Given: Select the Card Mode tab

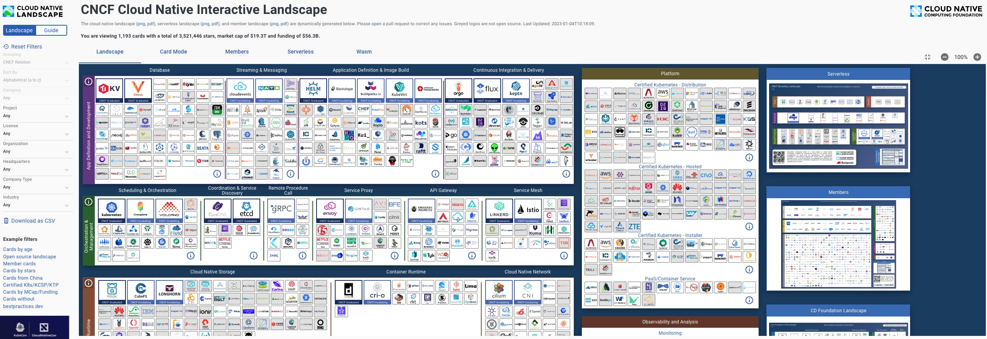Looking at the screenshot, I should click(x=173, y=52).
